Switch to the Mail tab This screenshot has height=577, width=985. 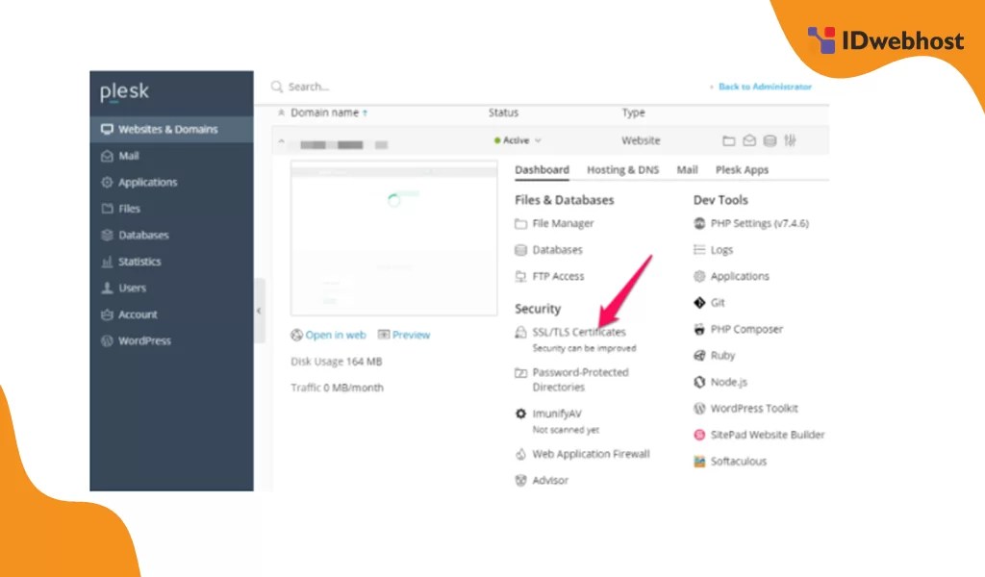pyautogui.click(x=687, y=170)
